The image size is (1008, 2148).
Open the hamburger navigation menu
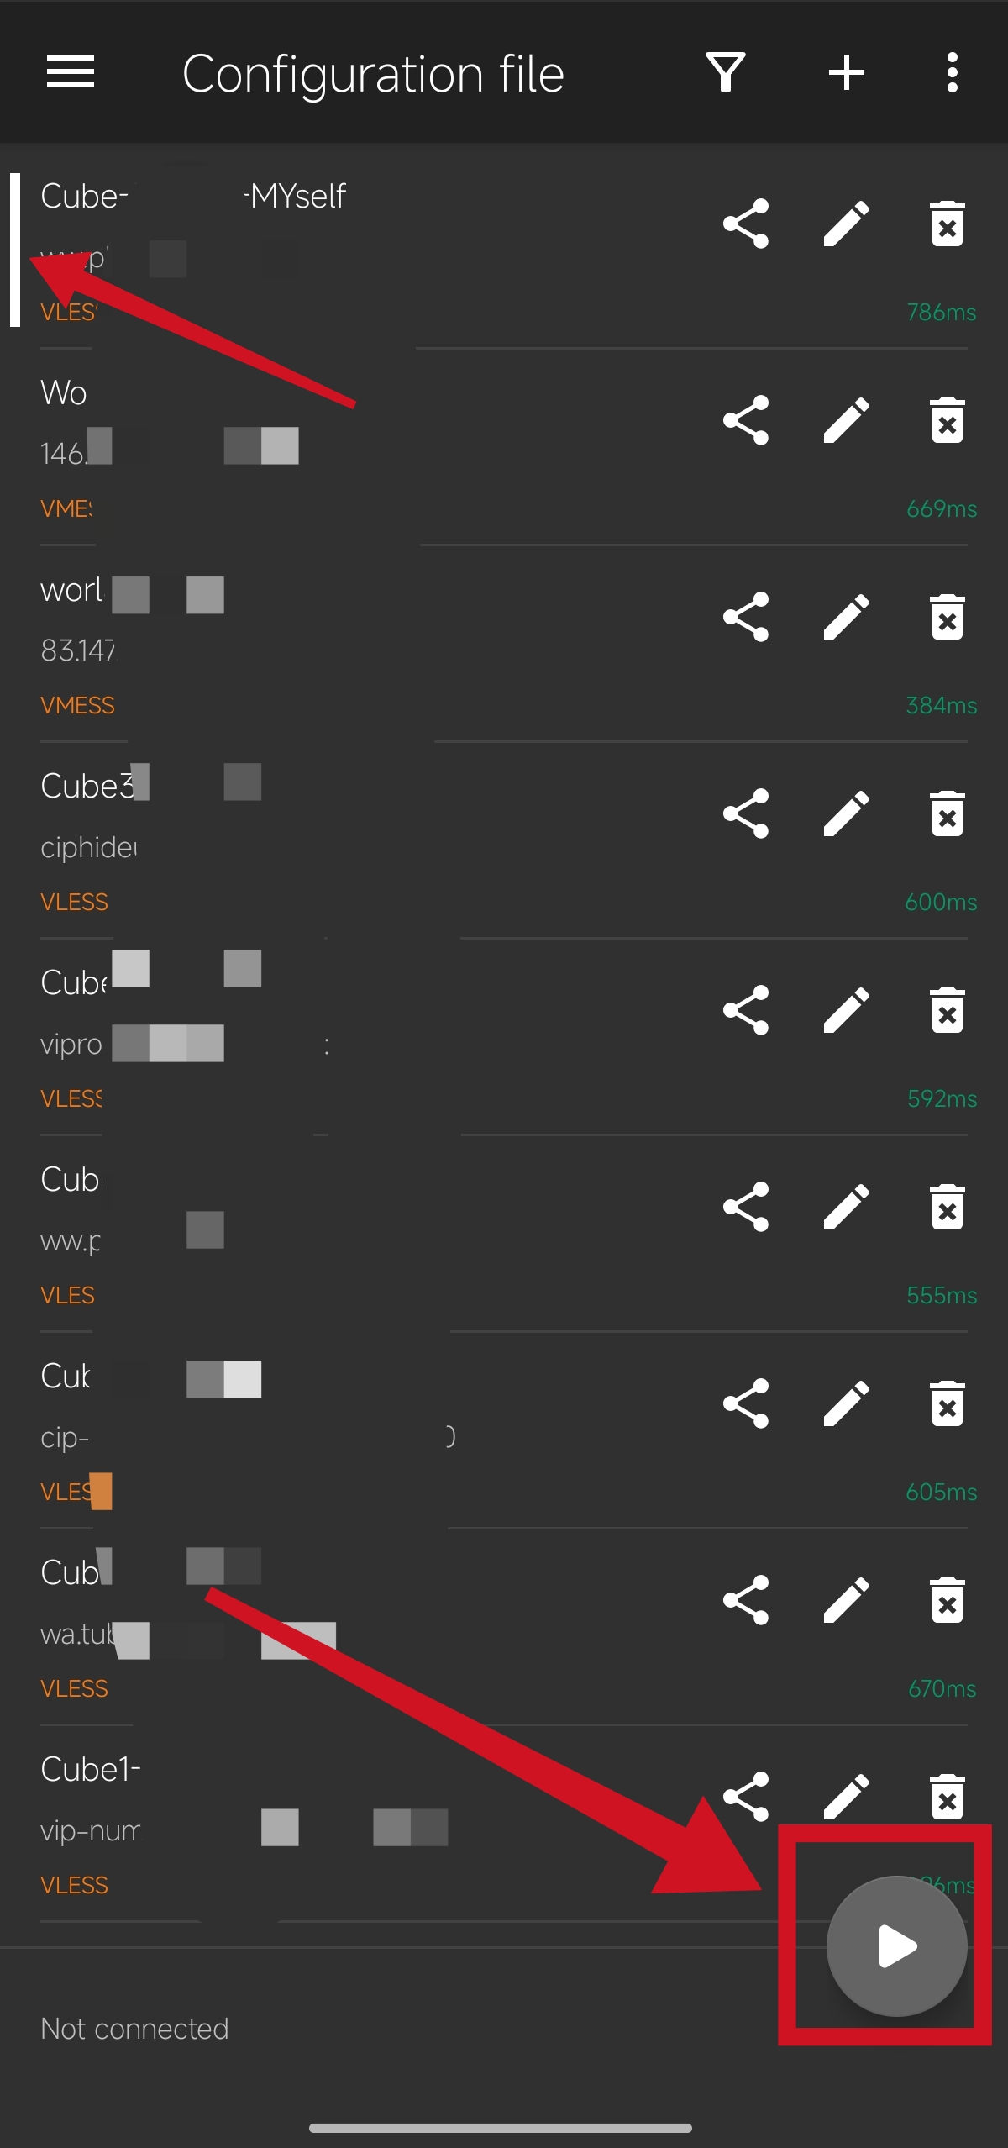[x=71, y=72]
